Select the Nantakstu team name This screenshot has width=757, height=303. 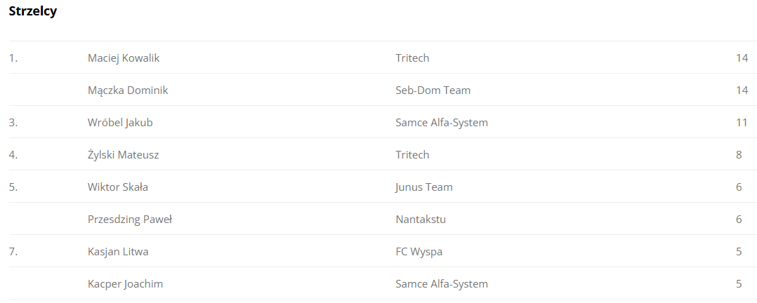421,220
